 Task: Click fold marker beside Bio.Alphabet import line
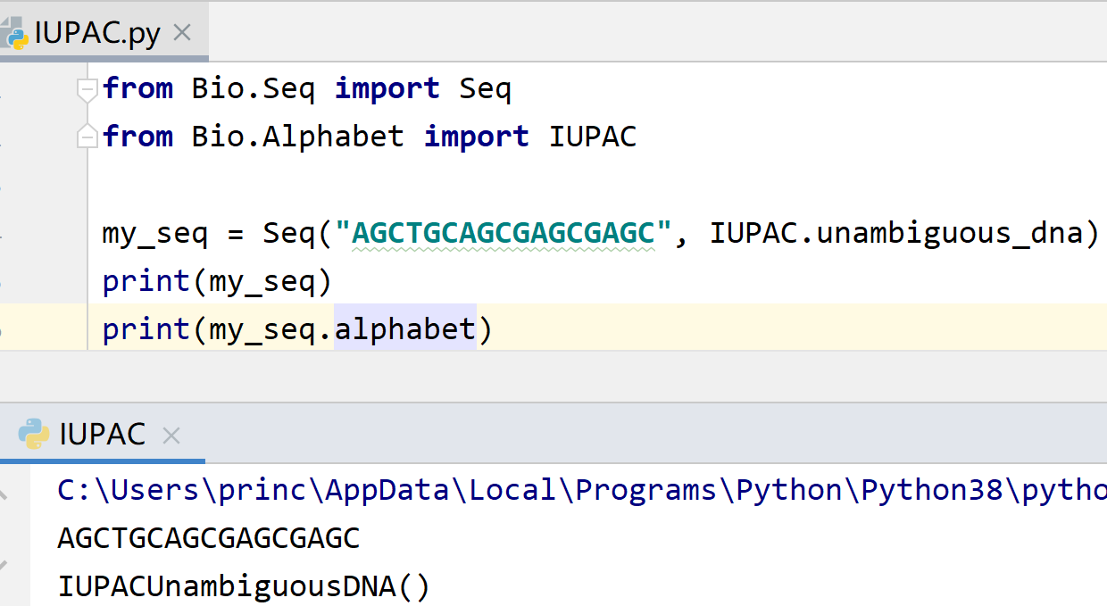coord(87,136)
